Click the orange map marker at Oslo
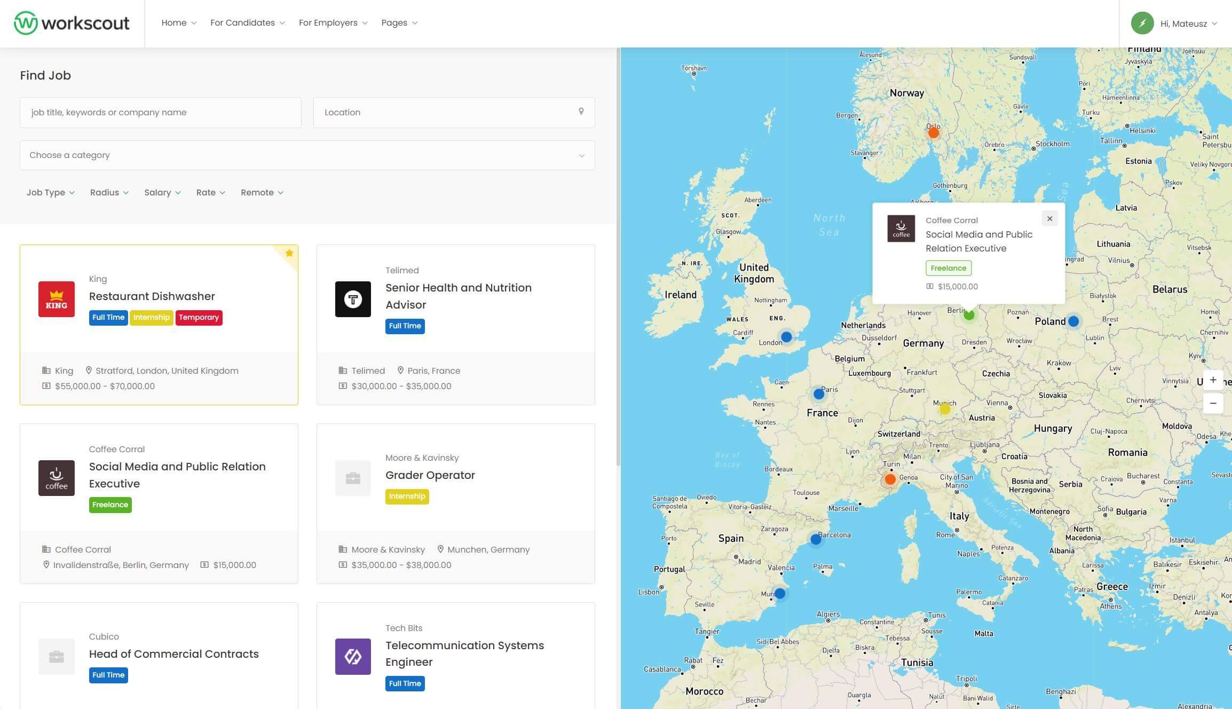 (x=933, y=132)
